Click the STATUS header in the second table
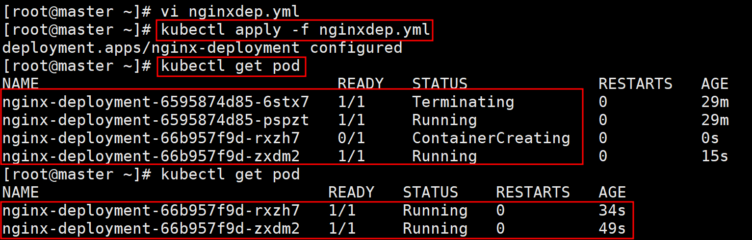The image size is (752, 240). tap(430, 192)
